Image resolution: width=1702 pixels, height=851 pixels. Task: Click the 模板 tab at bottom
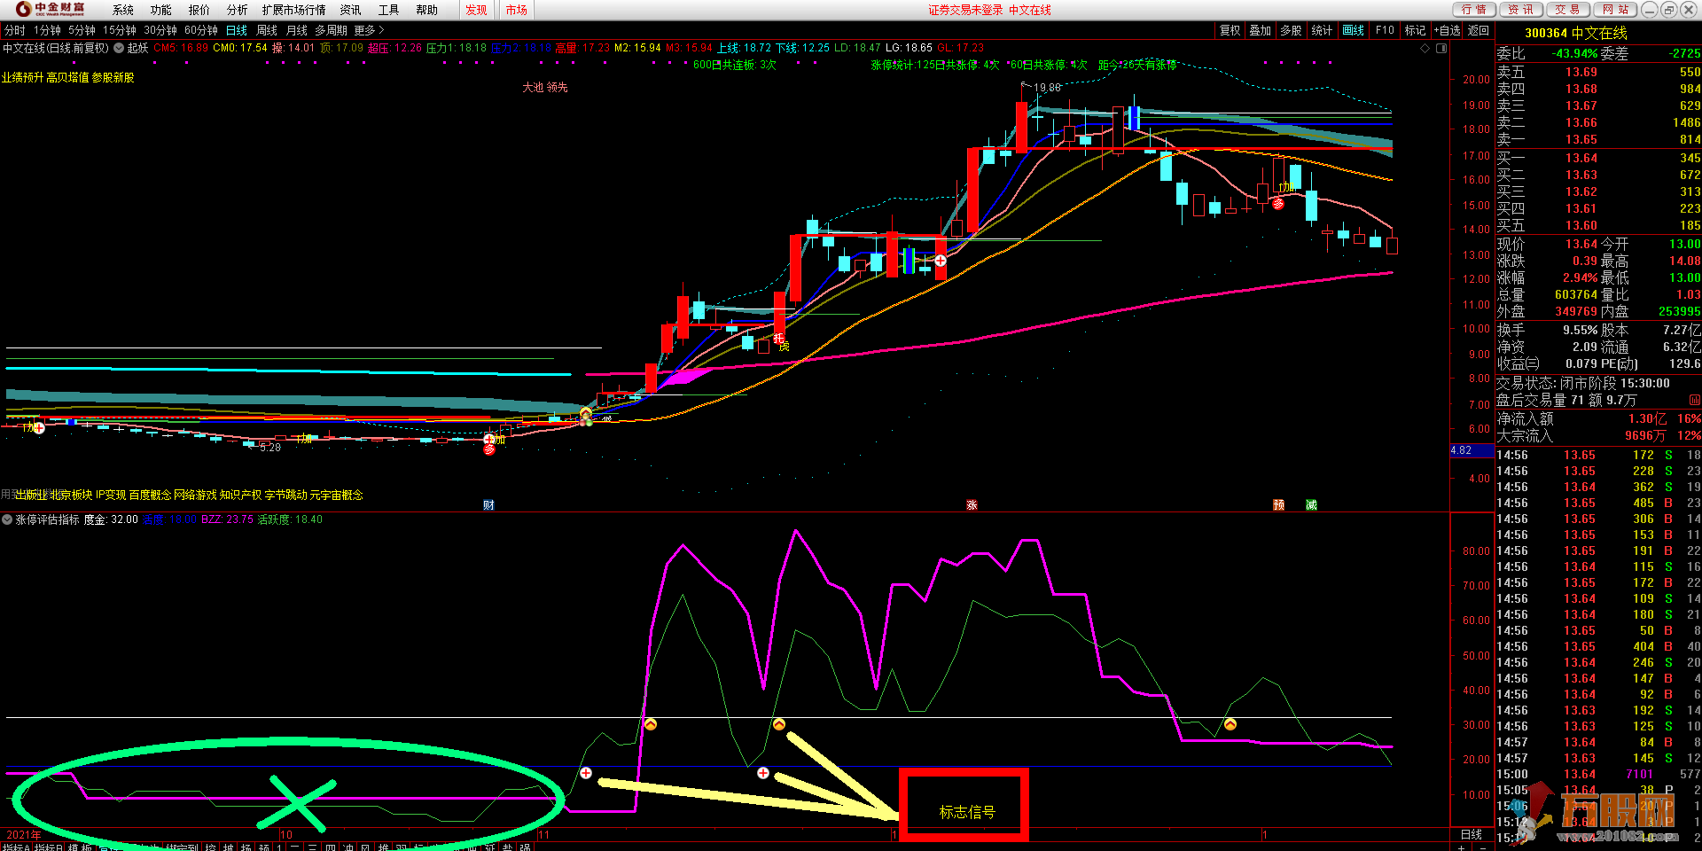coord(80,847)
